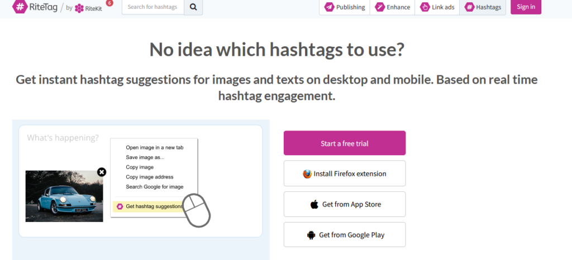Open the Enhance tab

click(393, 7)
